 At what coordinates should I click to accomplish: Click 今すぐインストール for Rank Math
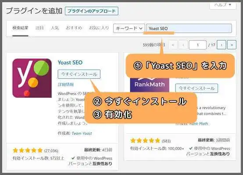pos(197,88)
